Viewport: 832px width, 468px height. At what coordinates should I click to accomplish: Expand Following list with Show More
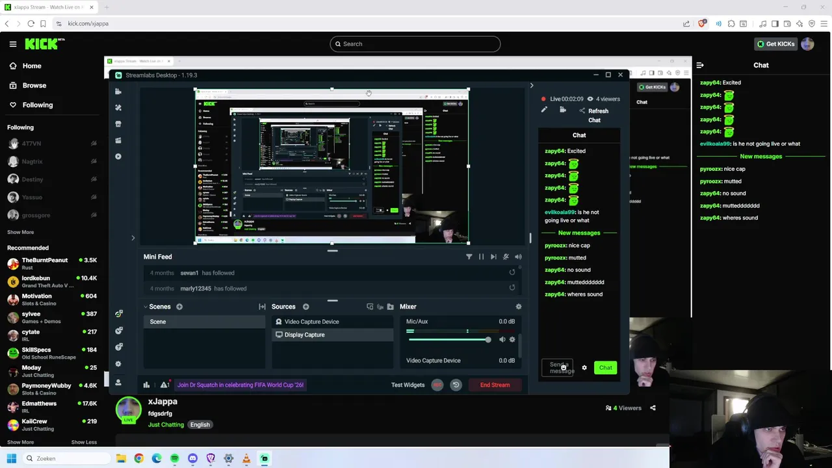coord(20,232)
